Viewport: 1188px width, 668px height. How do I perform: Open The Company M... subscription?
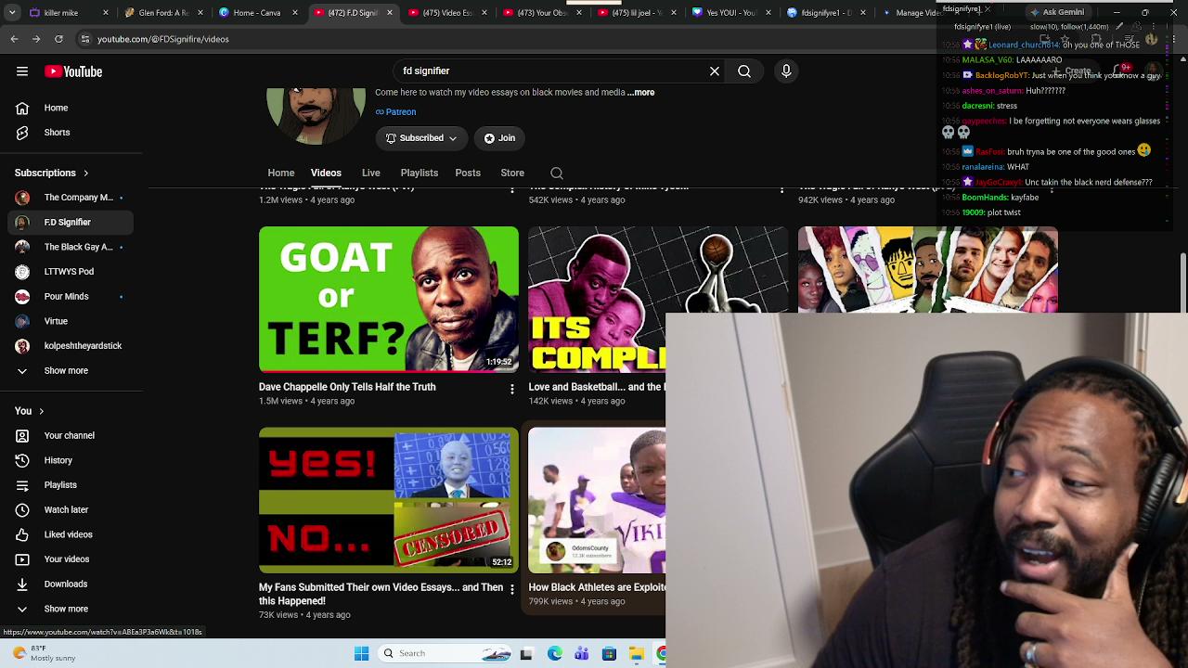[x=71, y=198]
